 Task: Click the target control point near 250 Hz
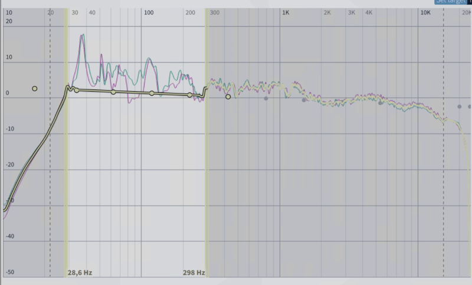point(189,95)
